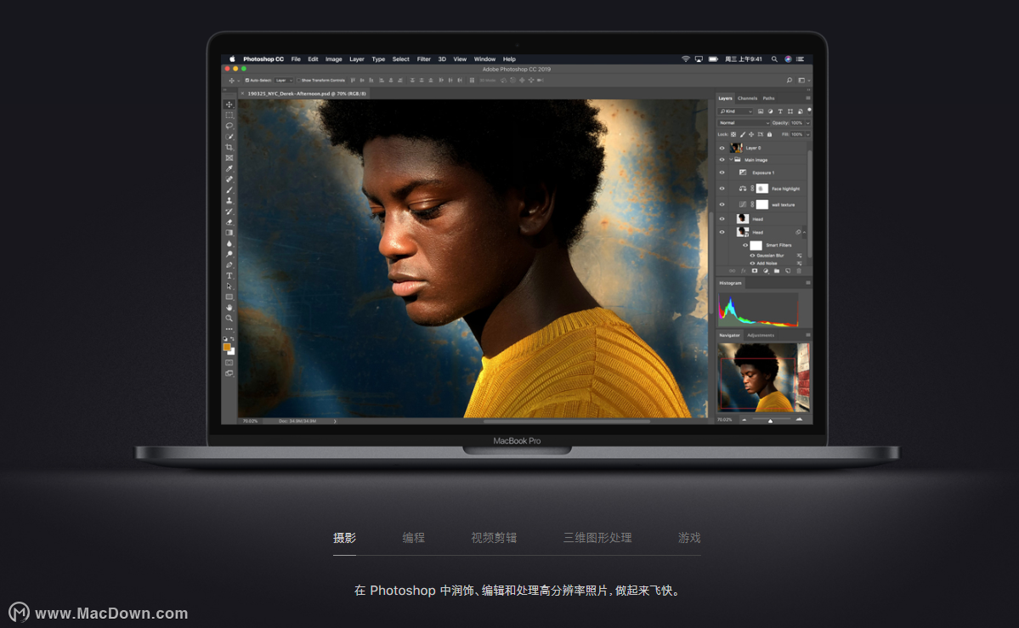Switch to the Adjustments tab
1019x628 pixels.
(x=761, y=336)
